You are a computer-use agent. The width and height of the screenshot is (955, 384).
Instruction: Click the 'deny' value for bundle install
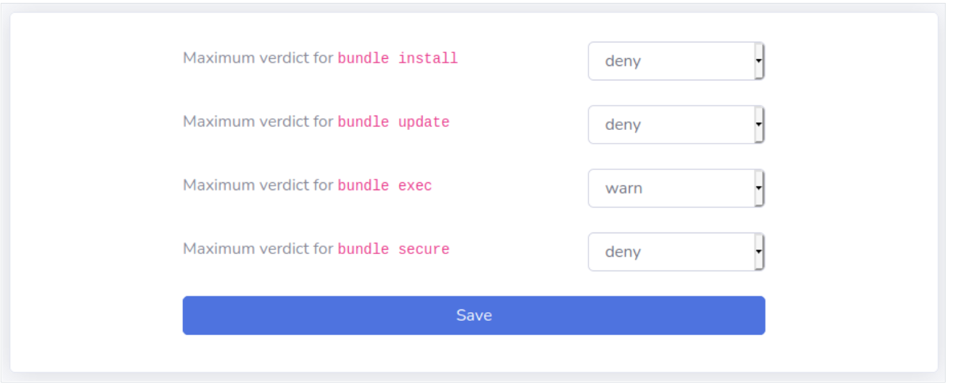pyautogui.click(x=623, y=61)
